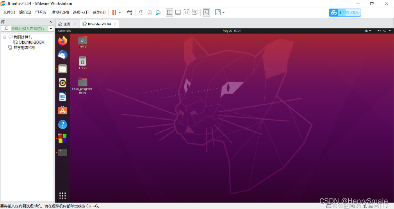Pause the virtual machine with orange button
The height and width of the screenshot is (209, 394).
pyautogui.click(x=114, y=12)
